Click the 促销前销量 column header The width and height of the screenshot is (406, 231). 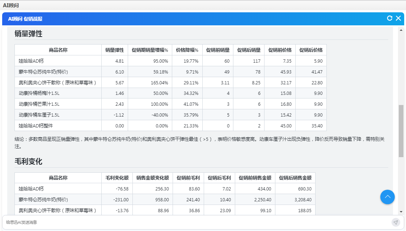218,50
